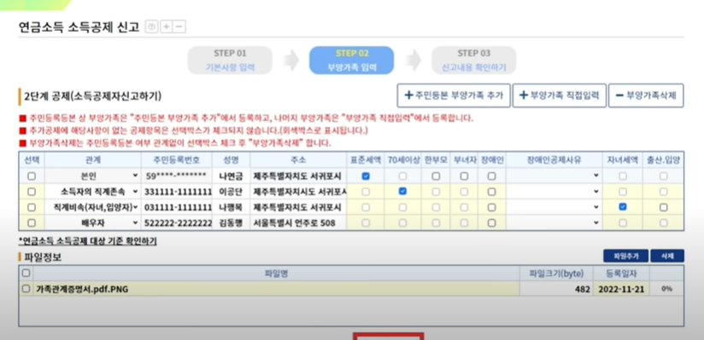The width and height of the screenshot is (704, 340).
Task: Click the 장애인공제사유 column header
Action: [554, 160]
